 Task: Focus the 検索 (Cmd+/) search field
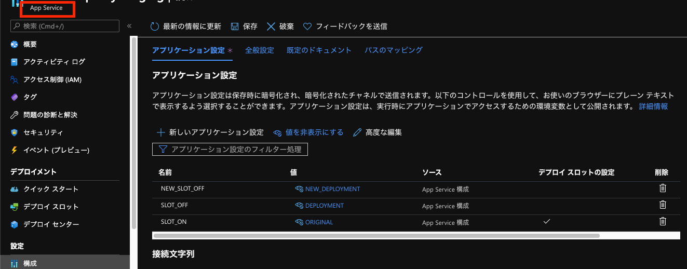point(65,26)
